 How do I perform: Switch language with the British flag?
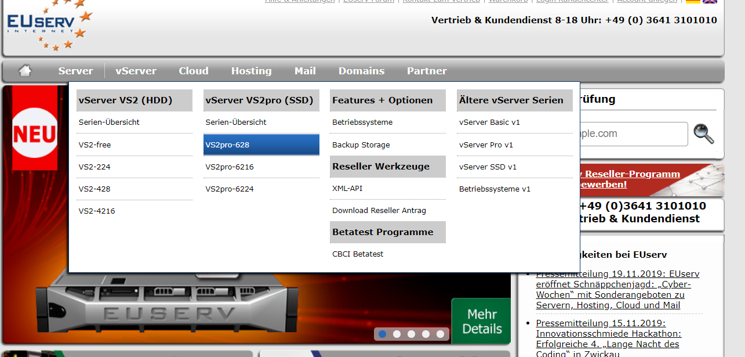710,2
